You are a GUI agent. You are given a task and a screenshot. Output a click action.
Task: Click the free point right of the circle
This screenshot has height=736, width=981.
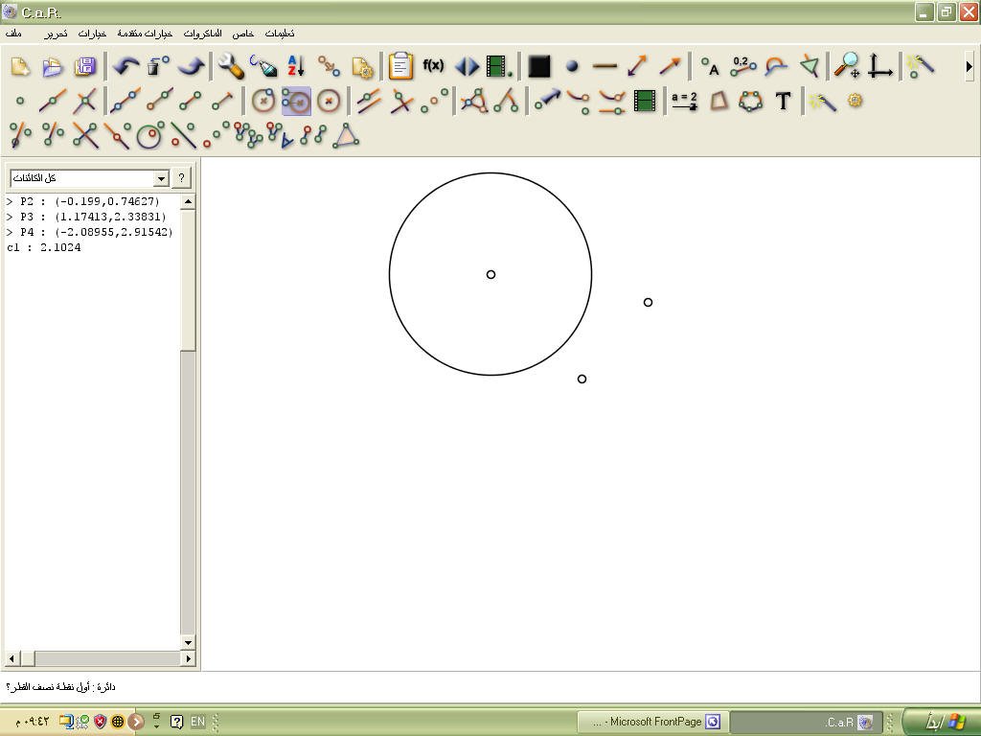[x=649, y=302]
